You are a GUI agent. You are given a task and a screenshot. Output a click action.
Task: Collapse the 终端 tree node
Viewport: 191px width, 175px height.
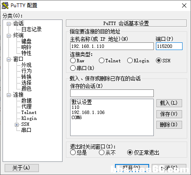coord(8,36)
